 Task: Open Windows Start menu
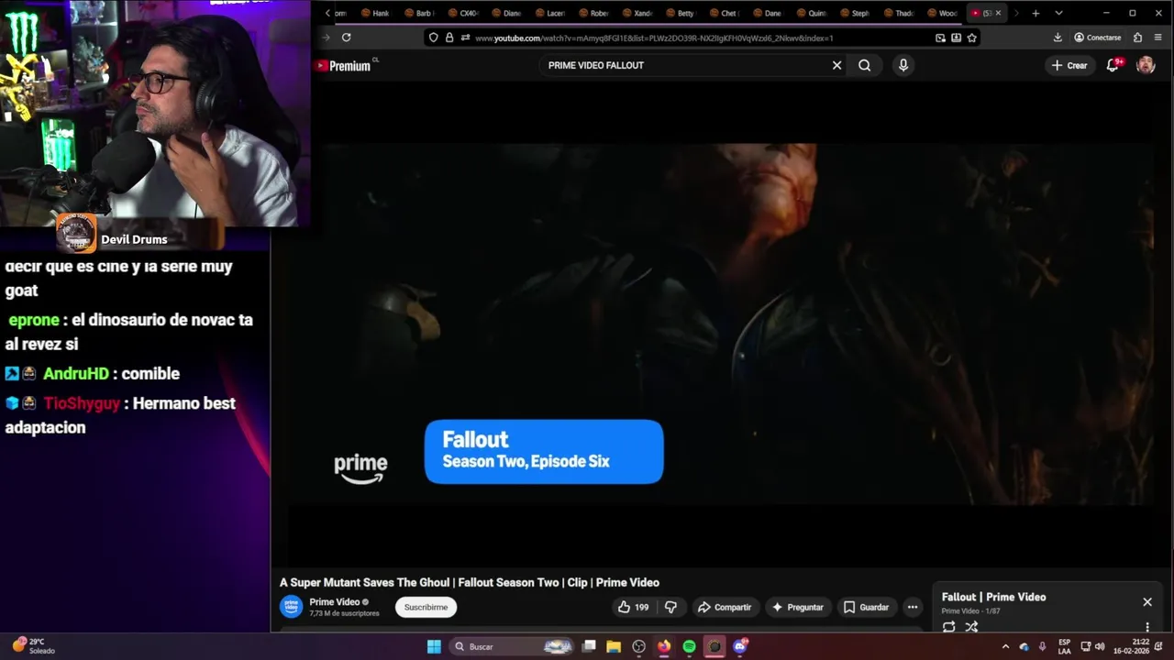(x=434, y=646)
